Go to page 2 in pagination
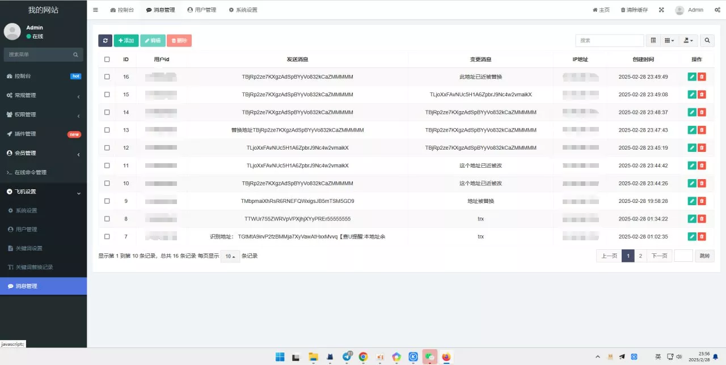 (640, 256)
